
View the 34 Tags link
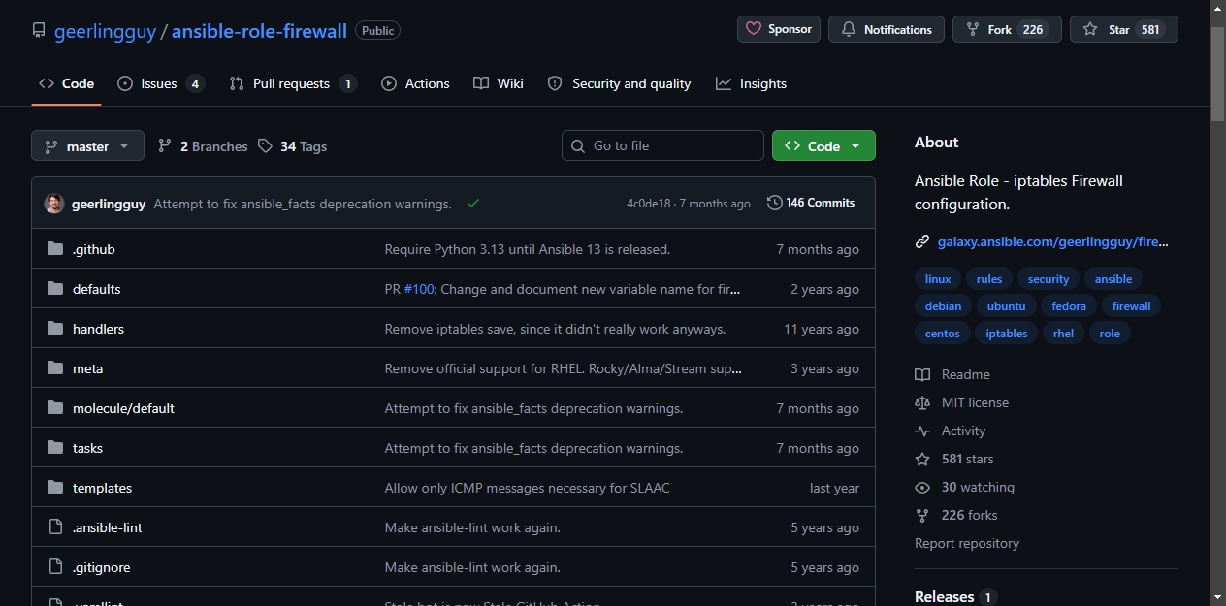point(292,146)
